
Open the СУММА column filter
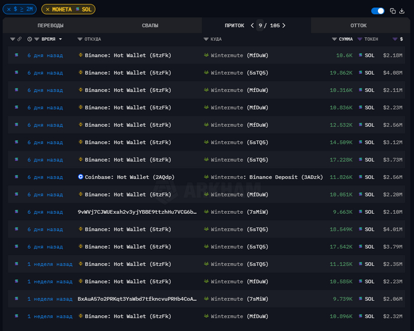pyautogui.click(x=334, y=39)
